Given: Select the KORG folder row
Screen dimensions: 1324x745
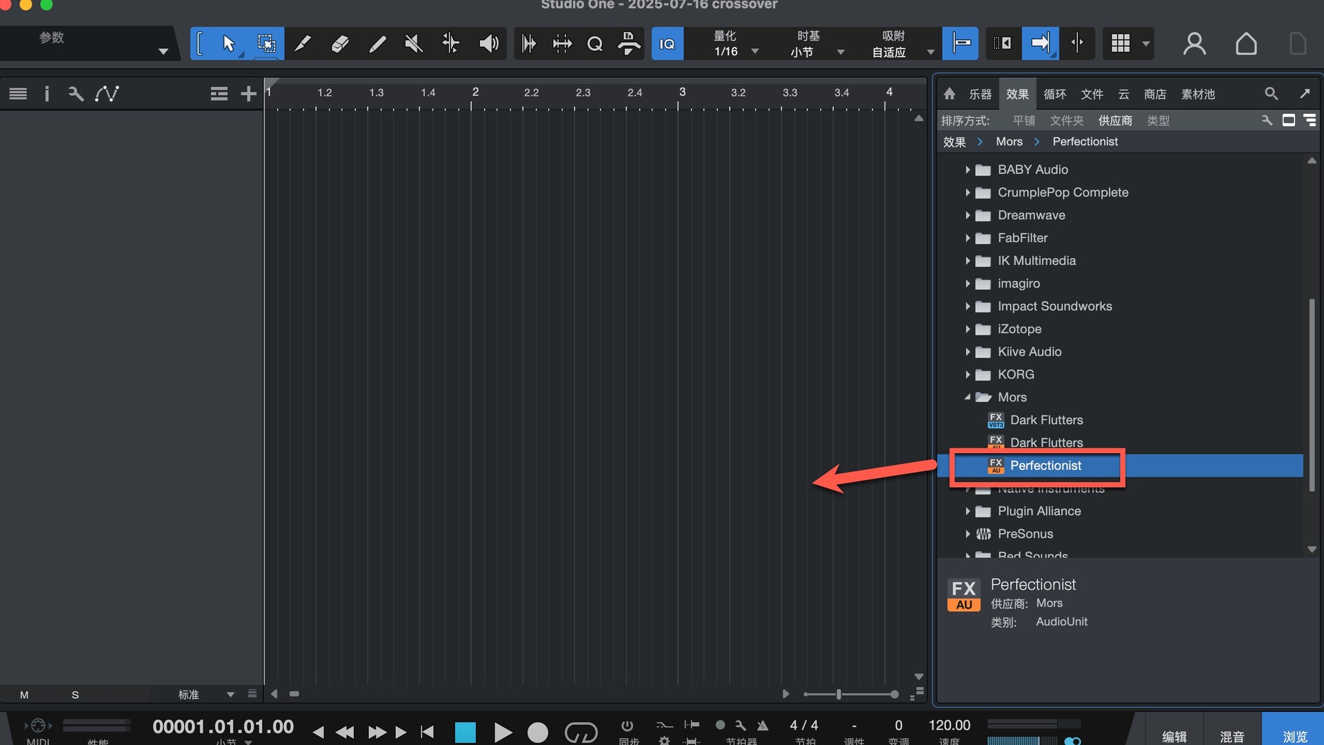Looking at the screenshot, I should (x=1120, y=375).
